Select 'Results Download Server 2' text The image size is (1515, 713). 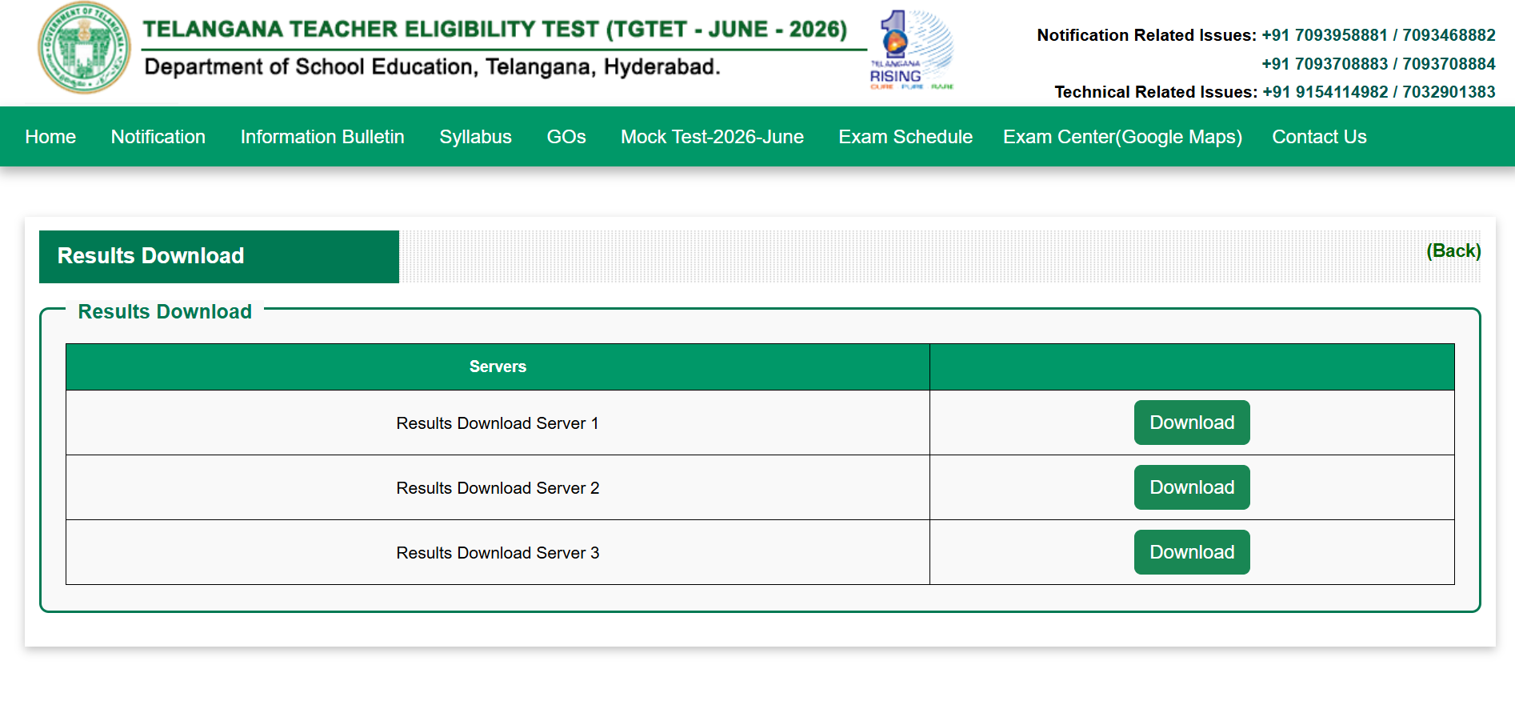[498, 488]
